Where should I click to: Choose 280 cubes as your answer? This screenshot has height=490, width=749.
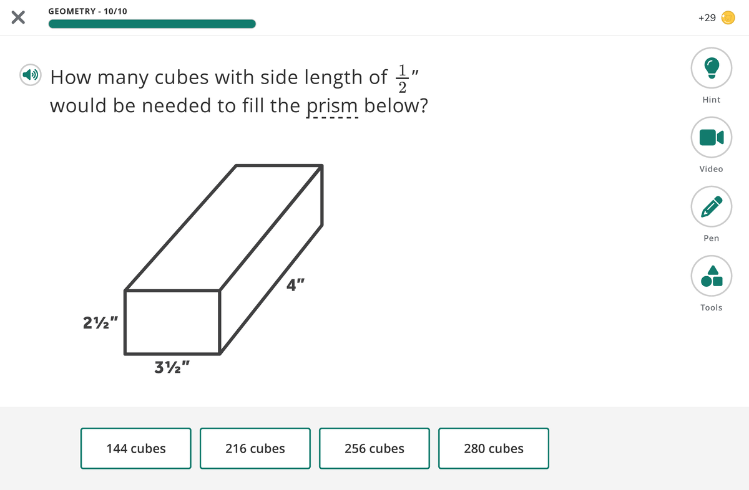tap(493, 448)
